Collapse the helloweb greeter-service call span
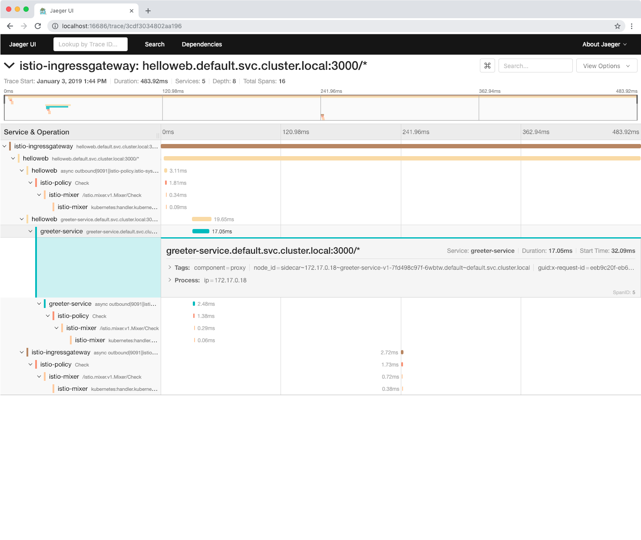 22,219
